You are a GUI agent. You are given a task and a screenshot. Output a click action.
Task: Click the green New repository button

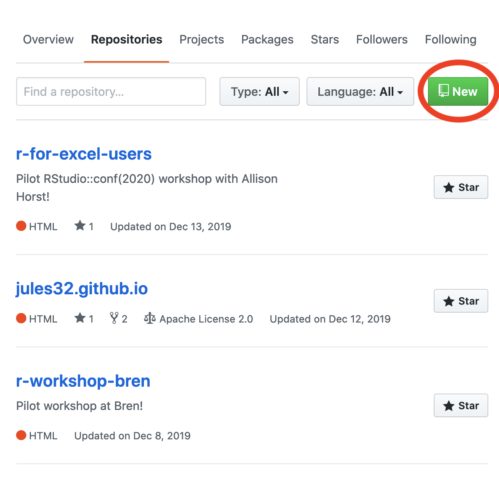click(x=458, y=92)
